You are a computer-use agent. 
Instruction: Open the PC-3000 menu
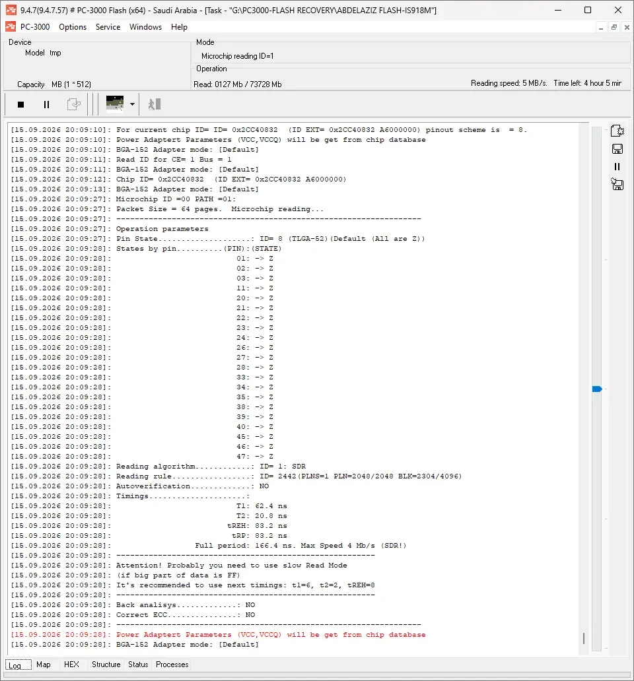[x=35, y=27]
